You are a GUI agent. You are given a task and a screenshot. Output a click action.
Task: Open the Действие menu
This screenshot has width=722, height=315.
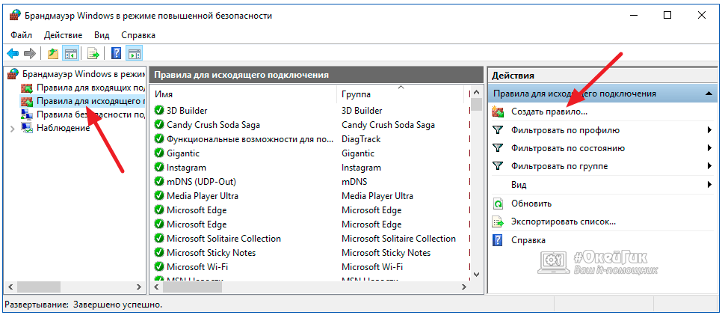pos(63,35)
